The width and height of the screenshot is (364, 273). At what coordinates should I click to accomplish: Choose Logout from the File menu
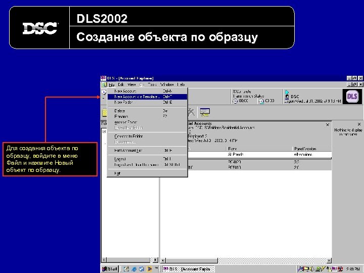click(147, 159)
